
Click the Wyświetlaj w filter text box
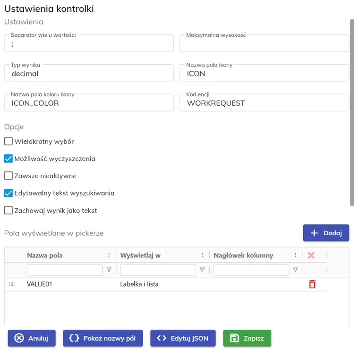(158, 270)
